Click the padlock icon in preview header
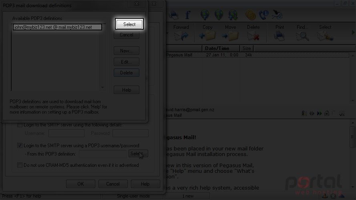 (327, 113)
